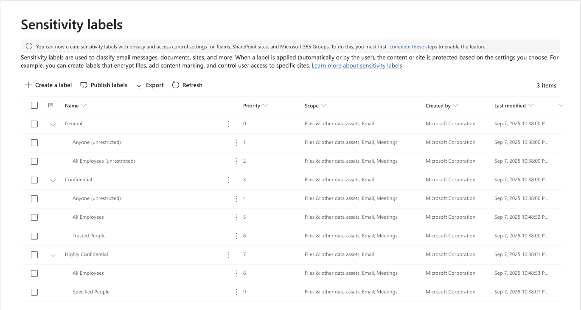Viewport: 581px width, 310px height.
Task: Open more actions dots for Trusted People
Action: click(x=236, y=236)
